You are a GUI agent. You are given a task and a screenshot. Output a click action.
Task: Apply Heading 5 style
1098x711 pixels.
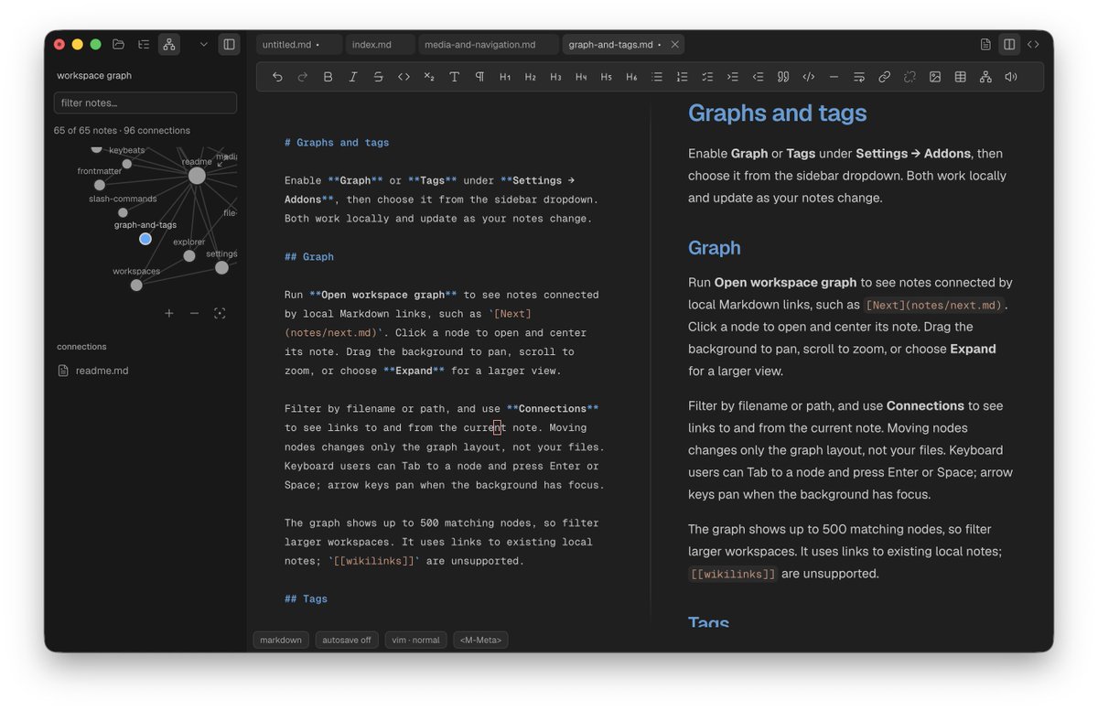(606, 77)
